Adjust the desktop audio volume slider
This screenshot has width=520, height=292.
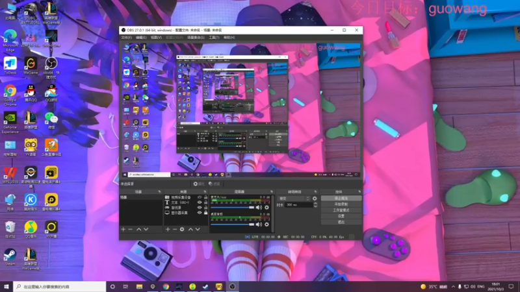coord(232,225)
